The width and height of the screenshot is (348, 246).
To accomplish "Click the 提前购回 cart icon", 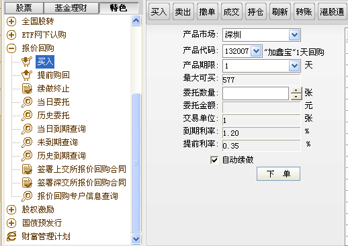I will [27, 75].
